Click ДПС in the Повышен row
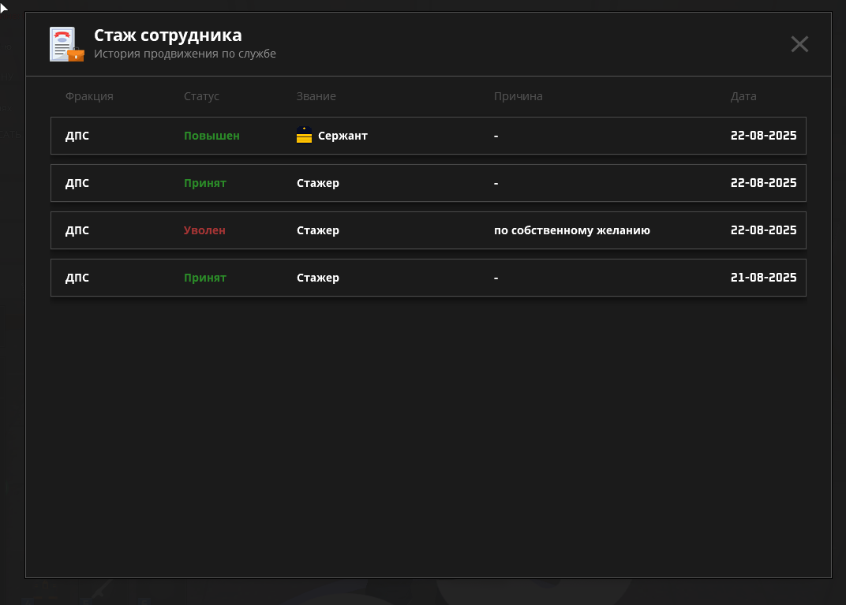The height and width of the screenshot is (605, 846). click(77, 136)
